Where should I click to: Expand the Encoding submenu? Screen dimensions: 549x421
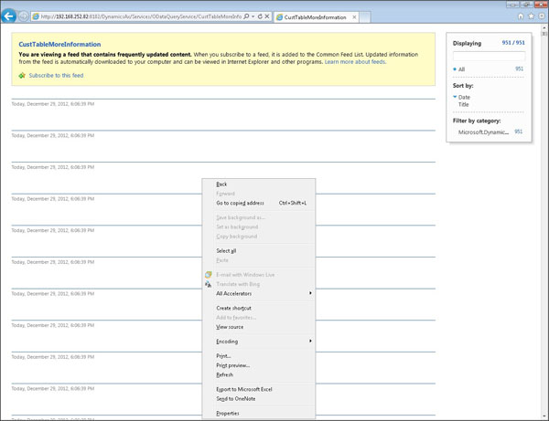pyautogui.click(x=259, y=342)
